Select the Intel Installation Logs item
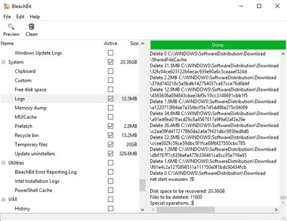Image resolution: width=287 pixels, height=221 pixels. pos(37,181)
